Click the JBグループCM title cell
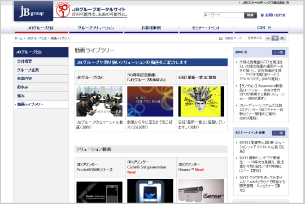The height and width of the screenshot is (204, 305). 100,77
